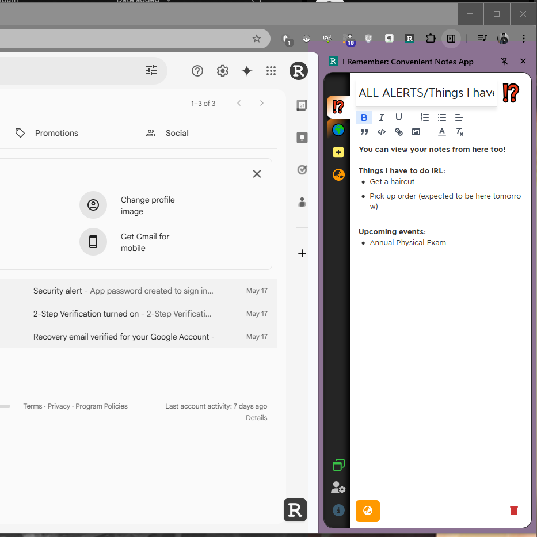Click the orange globe button below the note
The image size is (537, 537).
pyautogui.click(x=367, y=511)
